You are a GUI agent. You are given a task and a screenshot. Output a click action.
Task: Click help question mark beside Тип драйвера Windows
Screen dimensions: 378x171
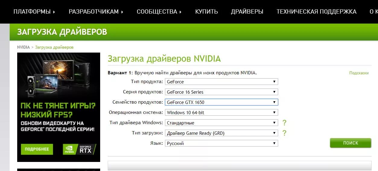[x=284, y=123]
